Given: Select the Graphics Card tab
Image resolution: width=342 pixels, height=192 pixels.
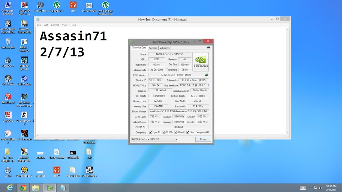Looking at the screenshot, I should point(139,48).
